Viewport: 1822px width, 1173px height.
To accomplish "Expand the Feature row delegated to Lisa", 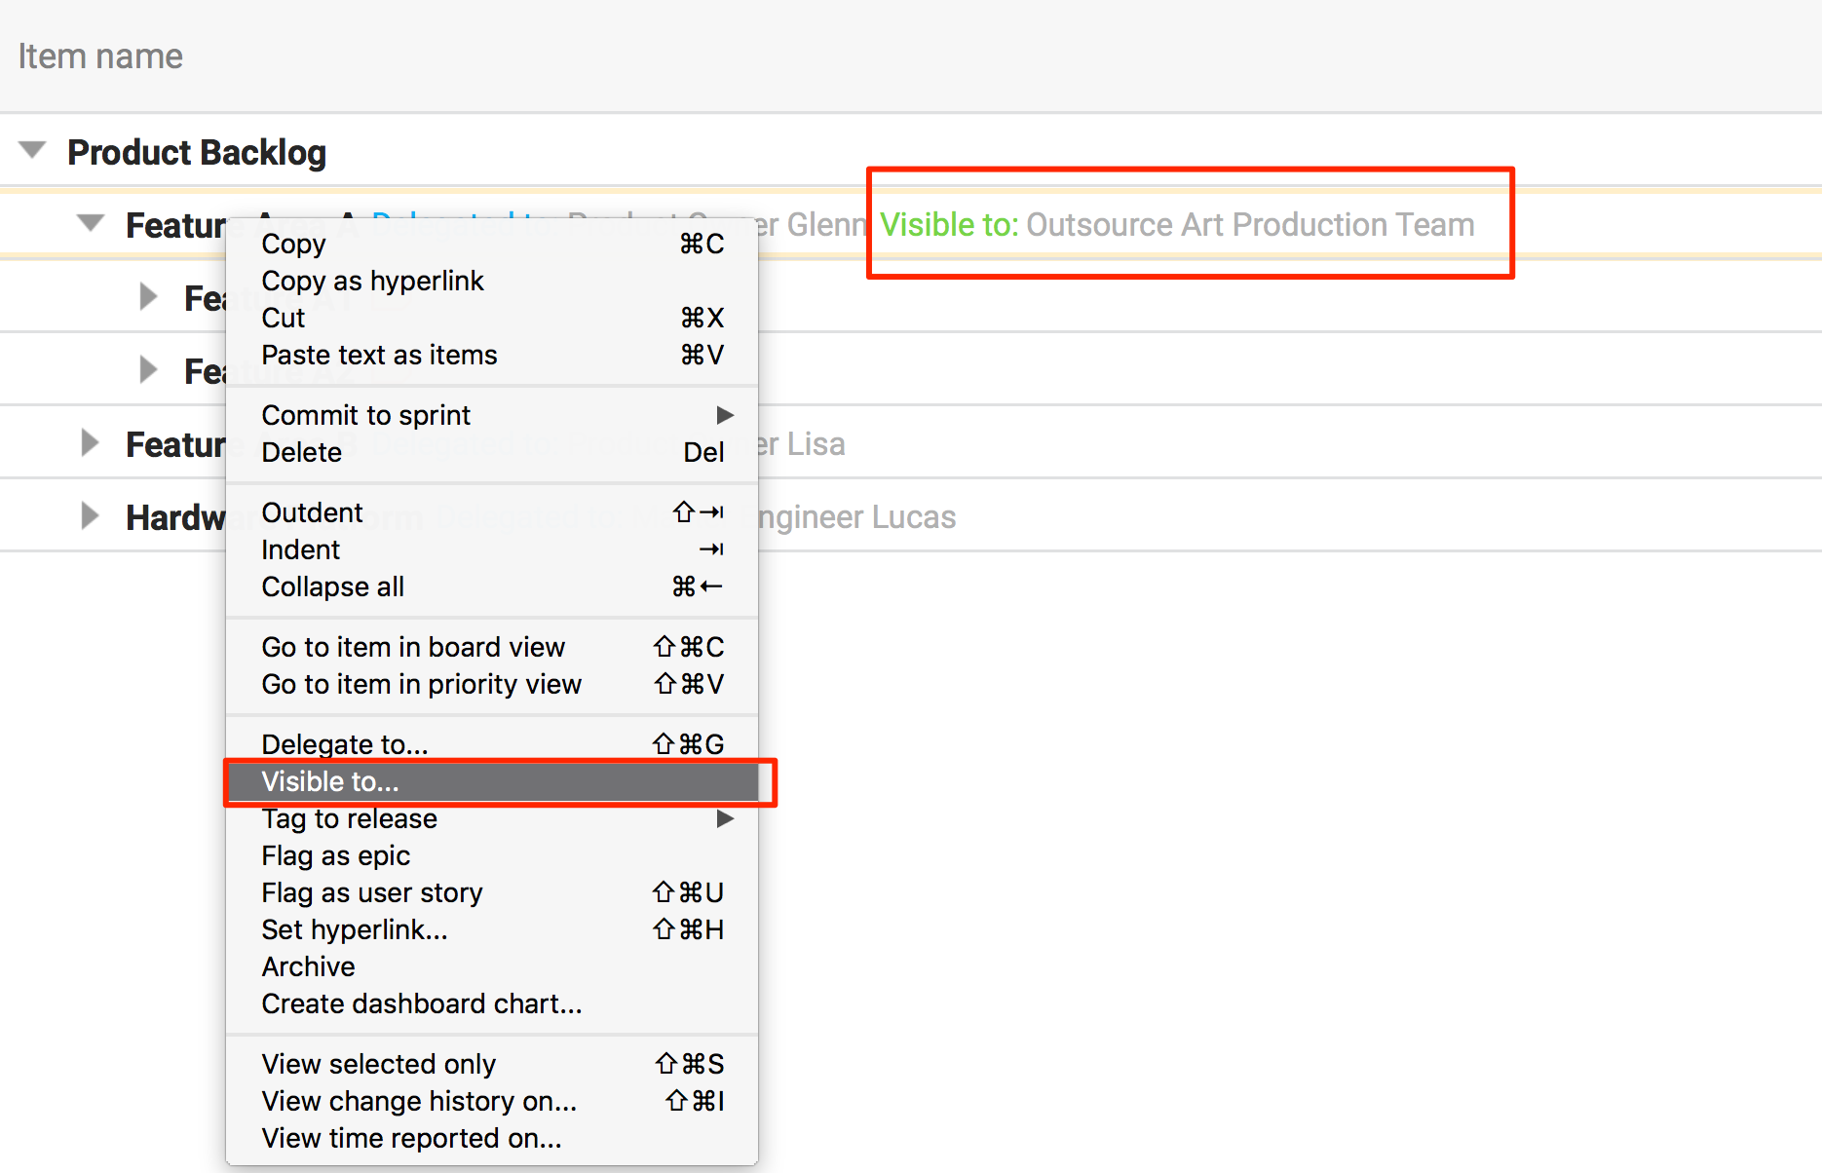I will tap(90, 442).
